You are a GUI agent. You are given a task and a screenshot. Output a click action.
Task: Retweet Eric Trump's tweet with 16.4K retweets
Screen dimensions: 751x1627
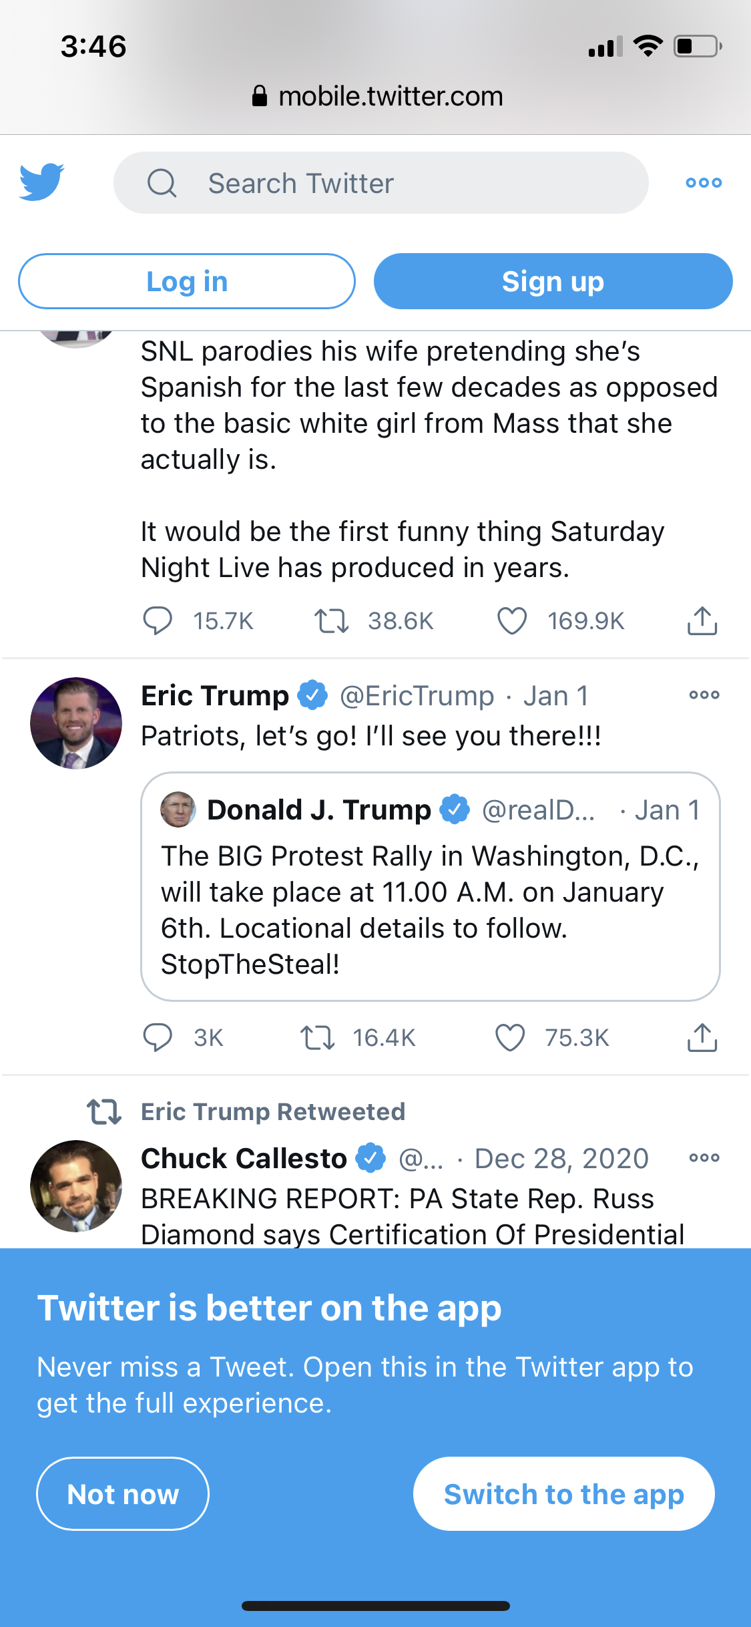(317, 1037)
